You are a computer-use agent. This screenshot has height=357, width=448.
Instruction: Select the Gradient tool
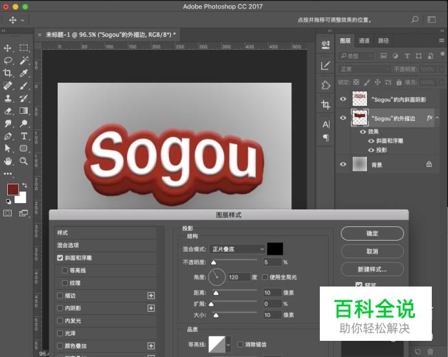click(24, 111)
